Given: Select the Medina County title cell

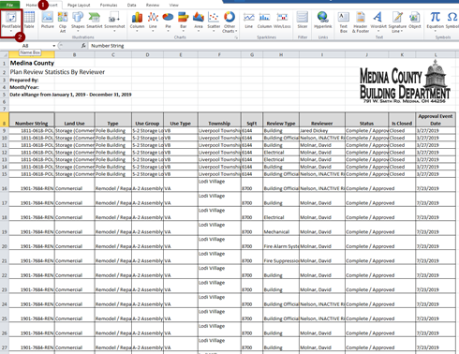Looking at the screenshot, I should click(32, 63).
